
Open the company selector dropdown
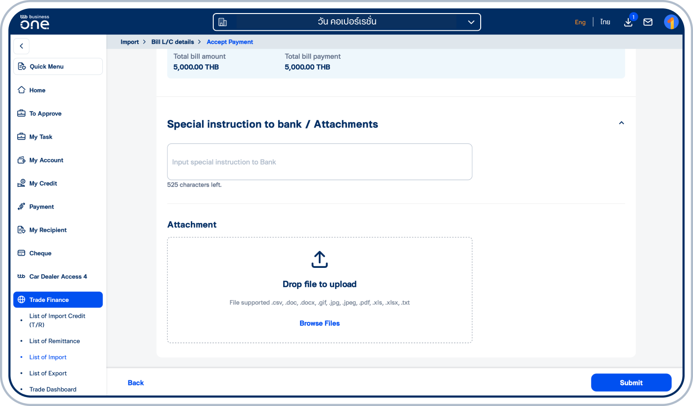[471, 21]
